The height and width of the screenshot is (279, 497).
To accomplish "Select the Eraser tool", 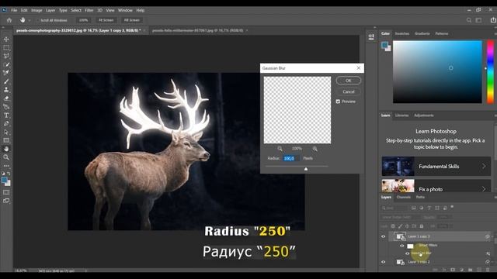I will (x=6, y=98).
